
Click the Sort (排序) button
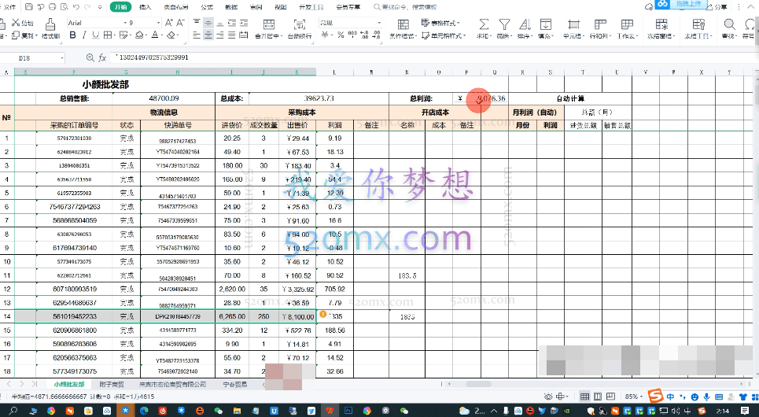(525, 28)
